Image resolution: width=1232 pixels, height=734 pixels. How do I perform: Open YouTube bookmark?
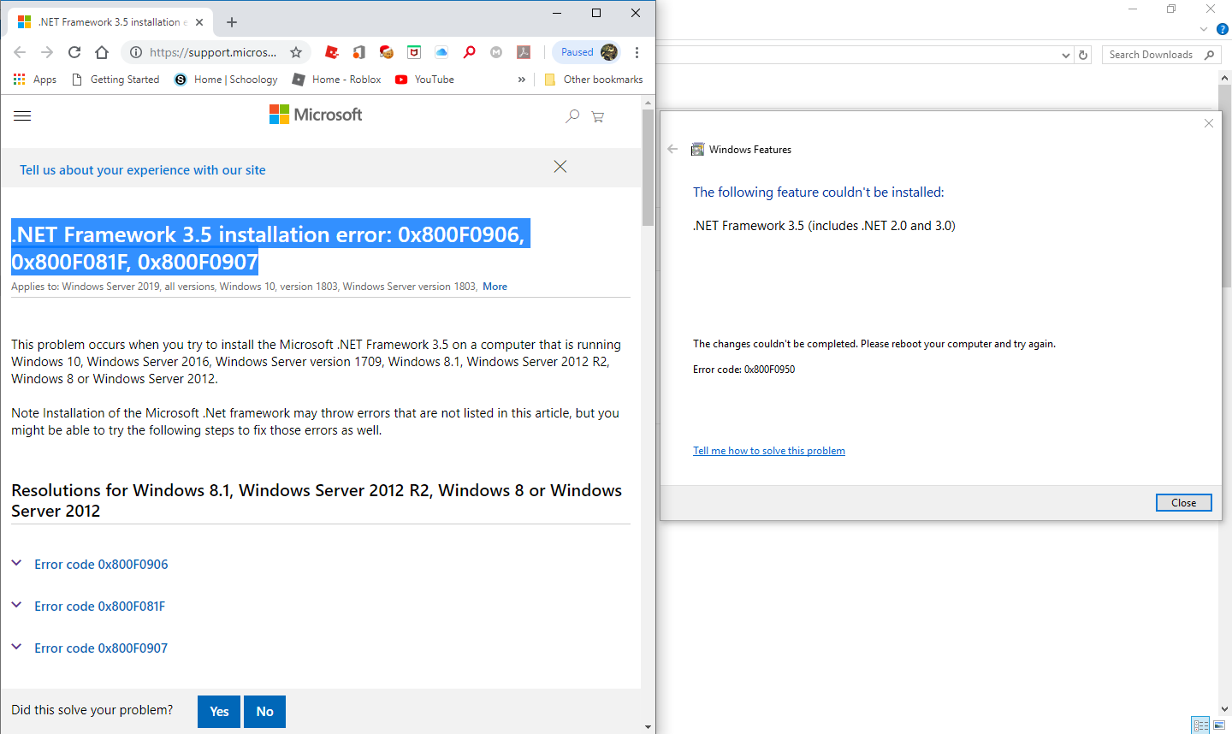pos(424,80)
